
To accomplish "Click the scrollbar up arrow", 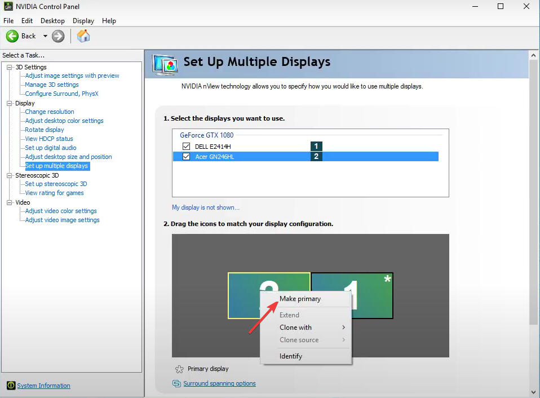I will (x=533, y=55).
